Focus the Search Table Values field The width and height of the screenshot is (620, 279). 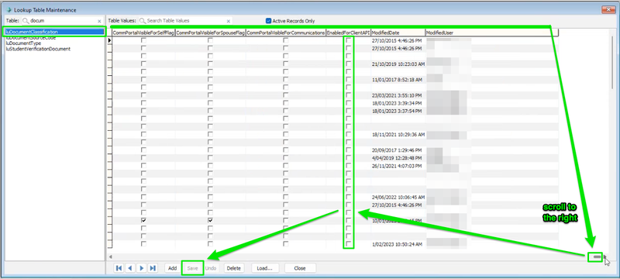tap(185, 21)
